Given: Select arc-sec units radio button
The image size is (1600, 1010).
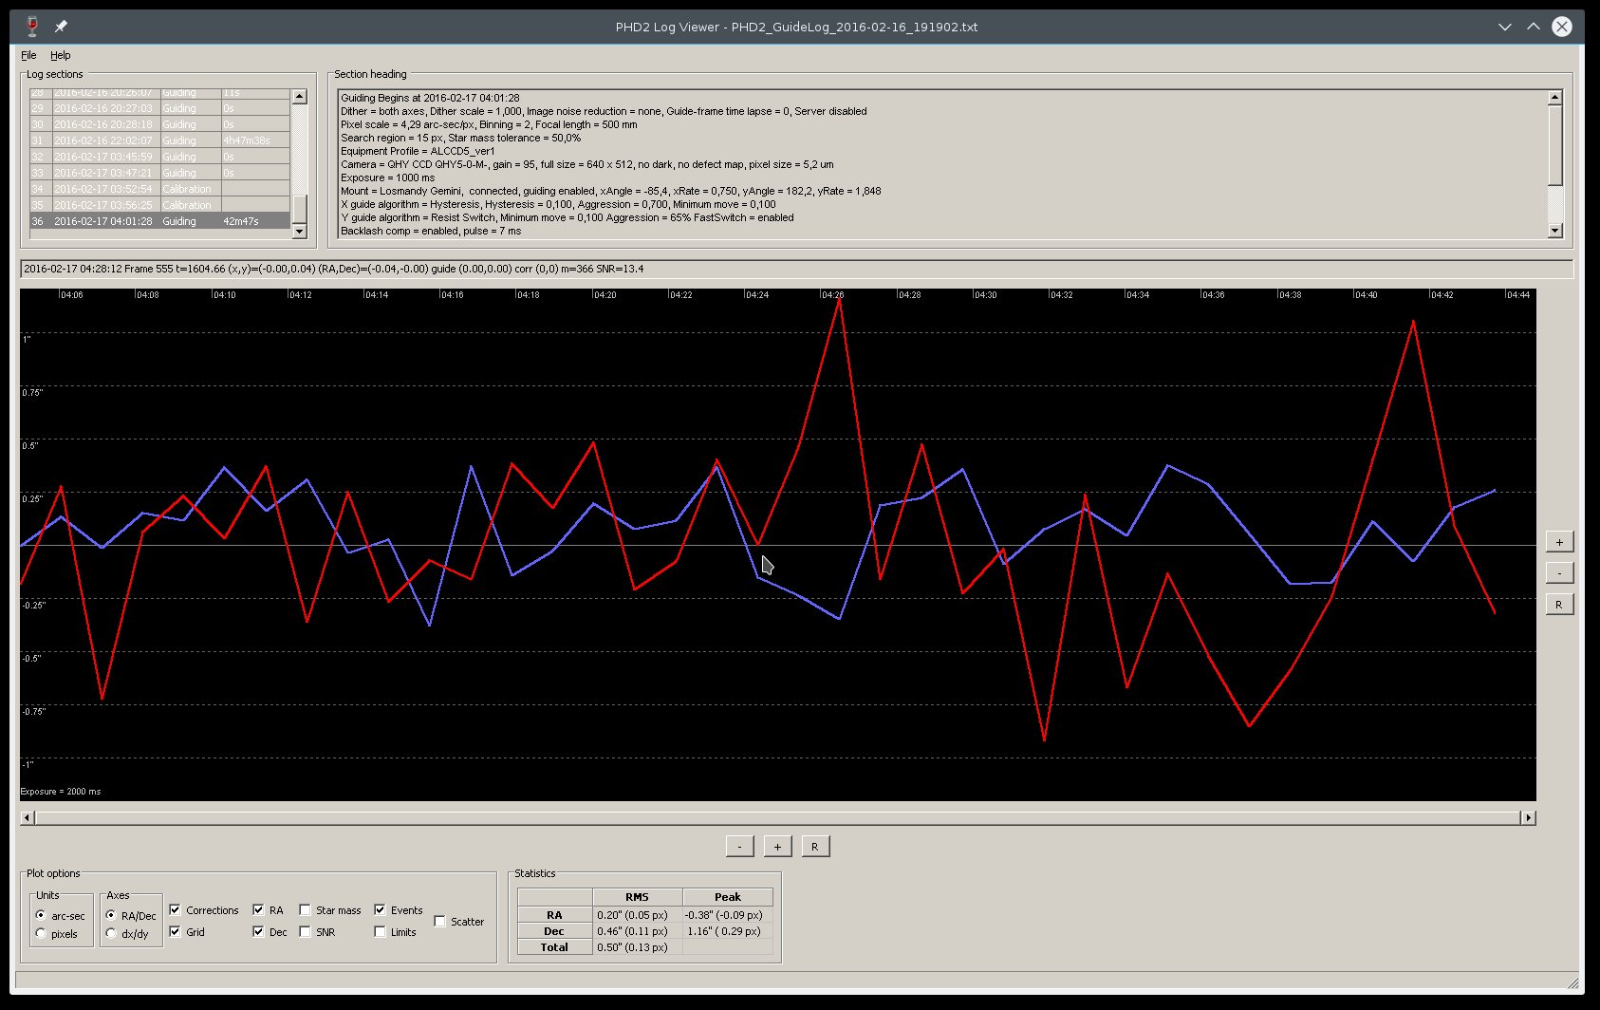Looking at the screenshot, I should [40, 915].
